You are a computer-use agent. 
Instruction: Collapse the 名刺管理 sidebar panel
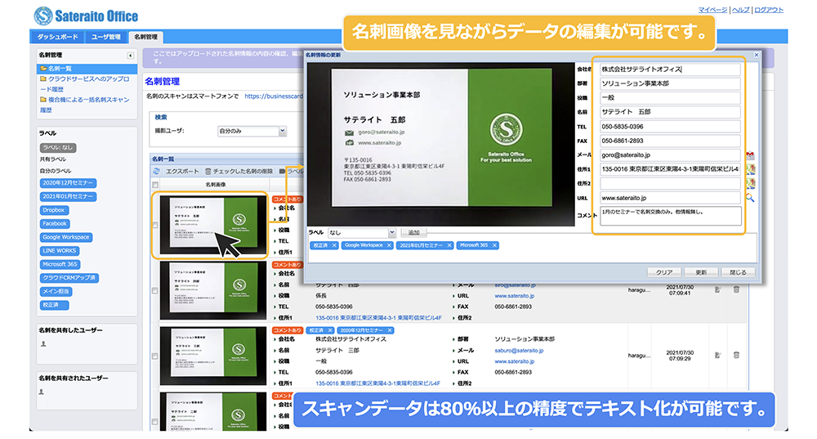coord(130,56)
